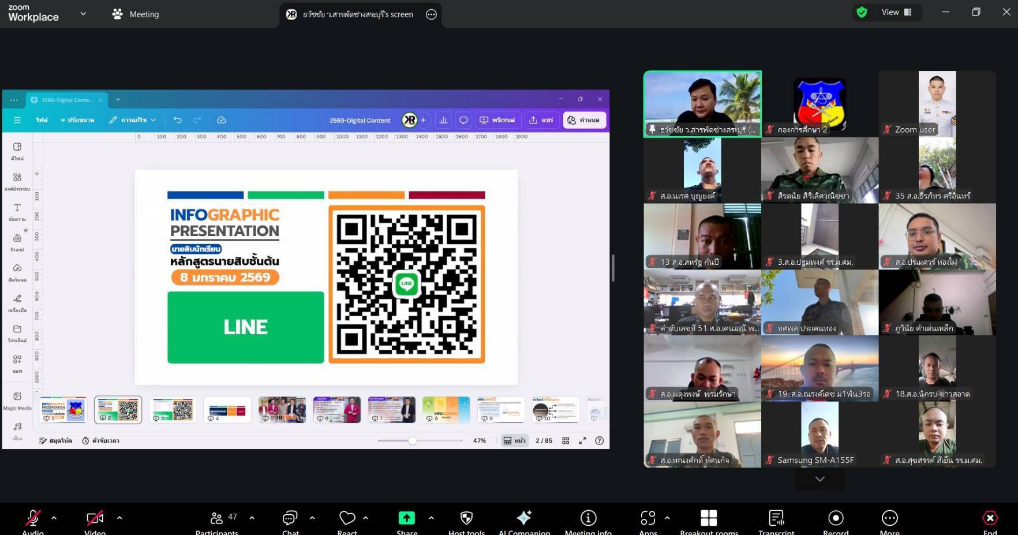This screenshot has height=535, width=1018.
Task: Click the green Share screen button
Action: coord(406,518)
